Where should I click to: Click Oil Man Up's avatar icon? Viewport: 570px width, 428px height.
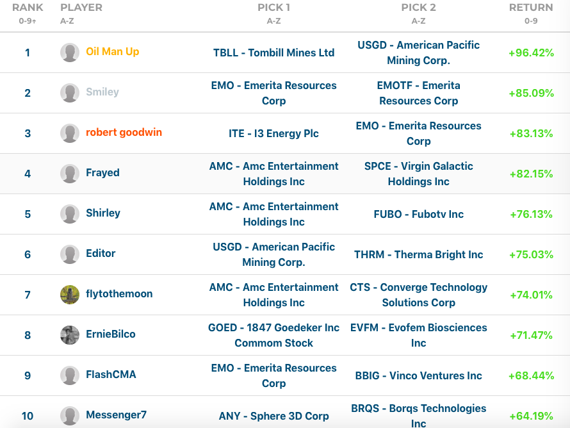(x=70, y=53)
